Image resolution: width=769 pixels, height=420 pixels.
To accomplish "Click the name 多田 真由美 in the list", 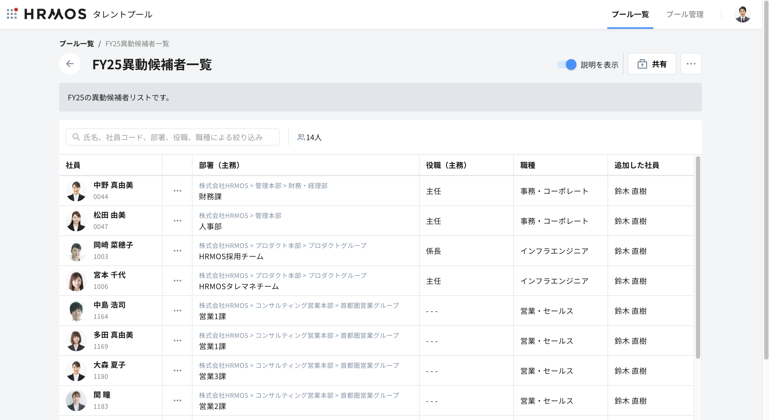I will pyautogui.click(x=113, y=335).
